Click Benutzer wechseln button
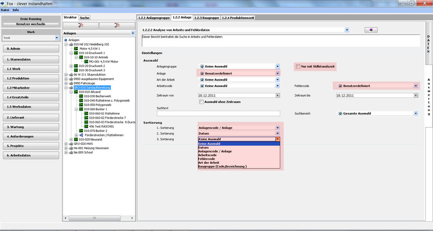Viewport: 433px width, 231px height. 32,24
